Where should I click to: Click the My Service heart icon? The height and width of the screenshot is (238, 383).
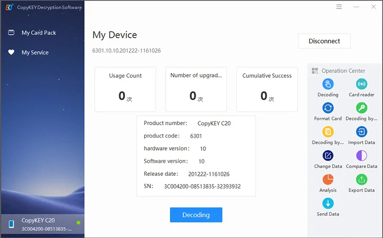pyautogui.click(x=11, y=52)
